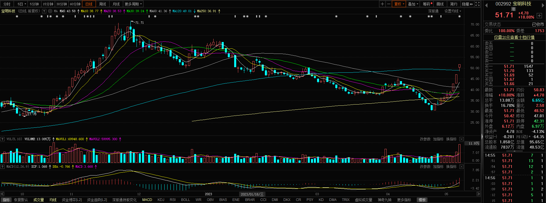This screenshot has height=203, width=546.
Task: Click the question mark help icon by 宝明科技
Action: (44, 11)
